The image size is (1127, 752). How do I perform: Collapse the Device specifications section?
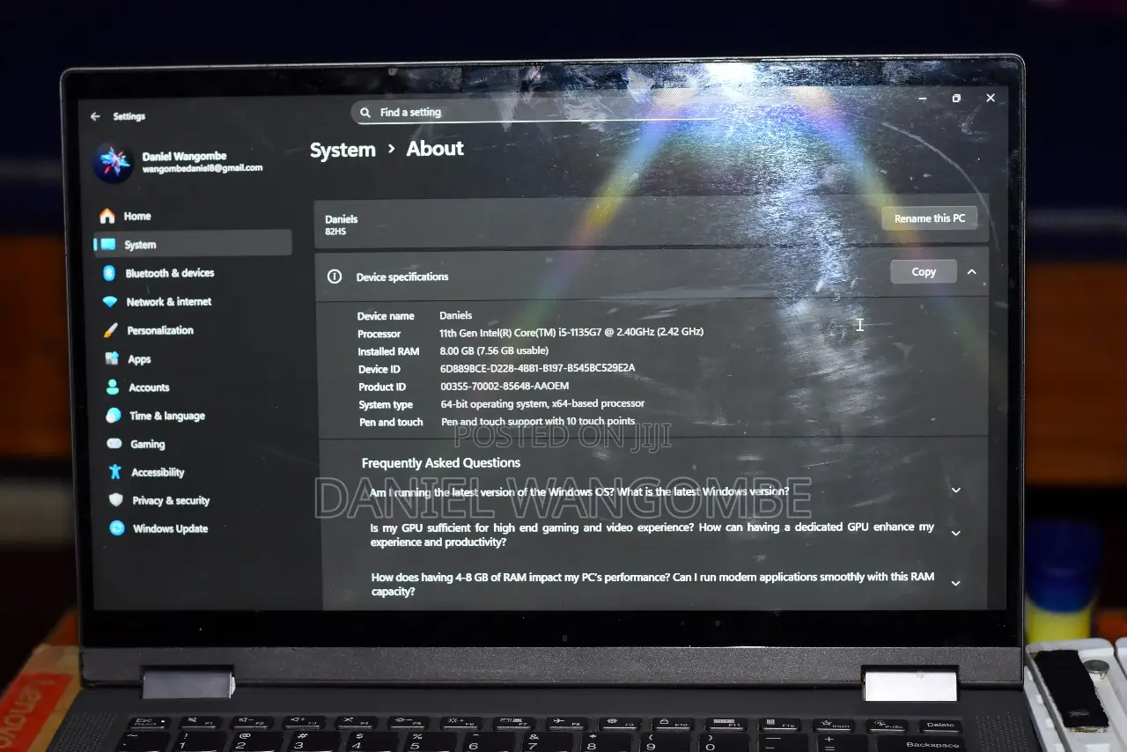click(x=972, y=272)
